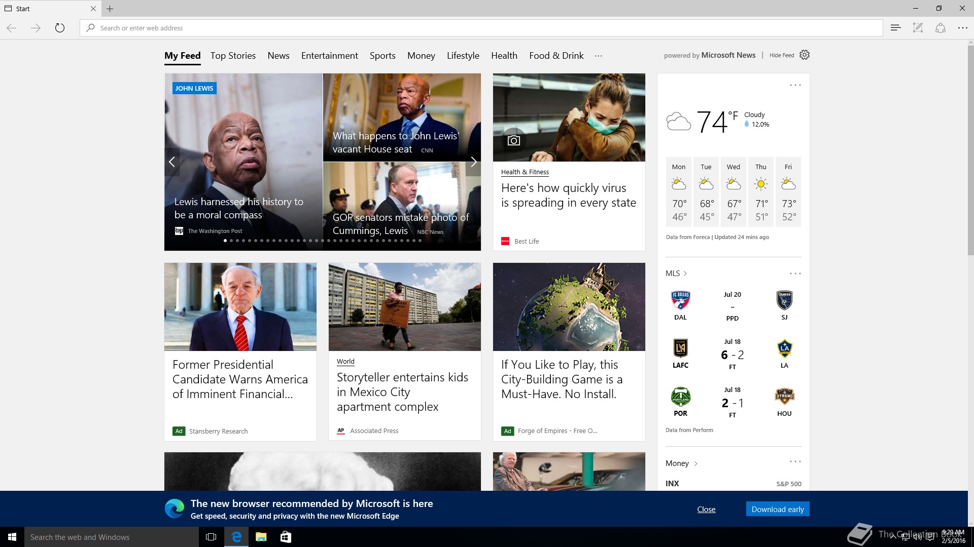Click the LA Galaxy team logo
The image size is (974, 547).
784,348
